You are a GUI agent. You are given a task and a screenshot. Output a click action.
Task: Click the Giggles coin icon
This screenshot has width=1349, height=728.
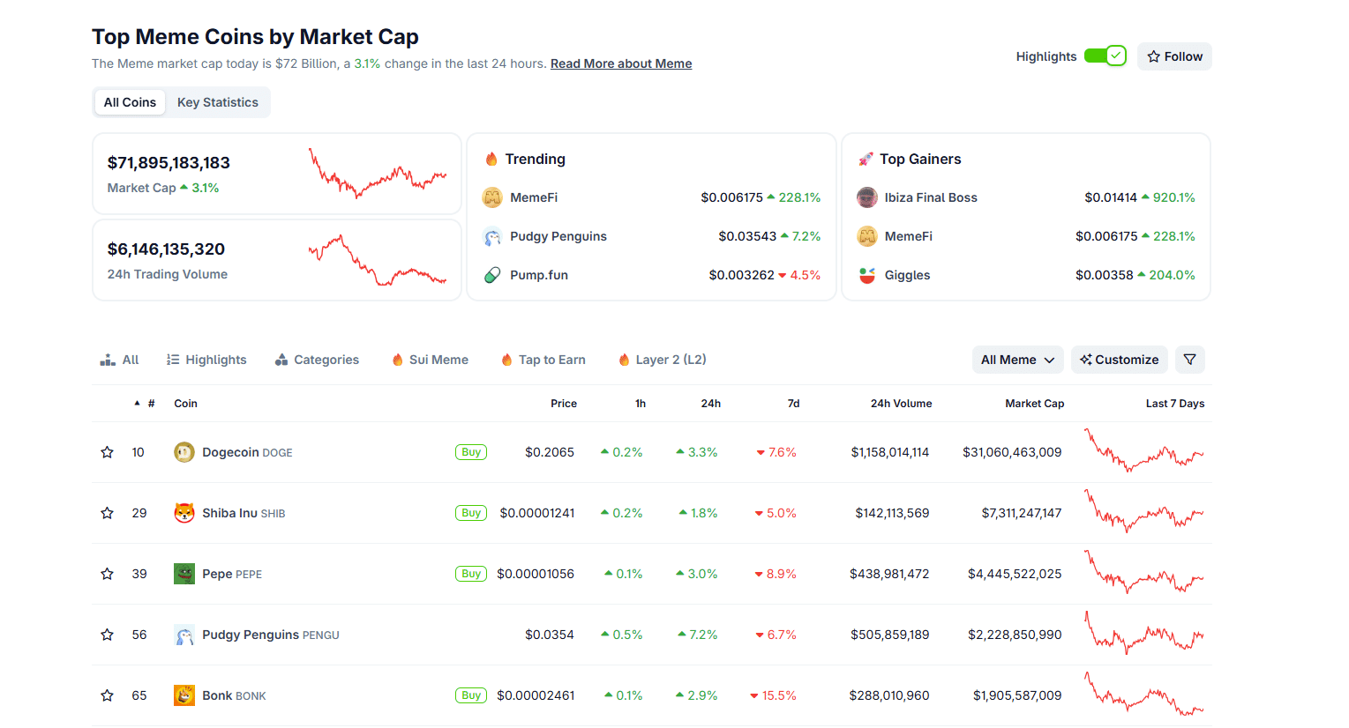coord(867,275)
